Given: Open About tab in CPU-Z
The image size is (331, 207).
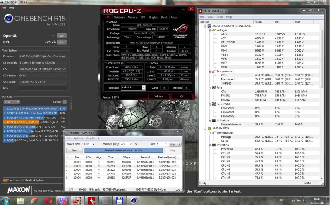Looking at the screenshot, I should tap(174, 17).
